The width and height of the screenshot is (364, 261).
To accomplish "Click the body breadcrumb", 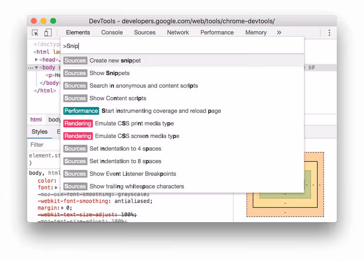I will click(54, 120).
